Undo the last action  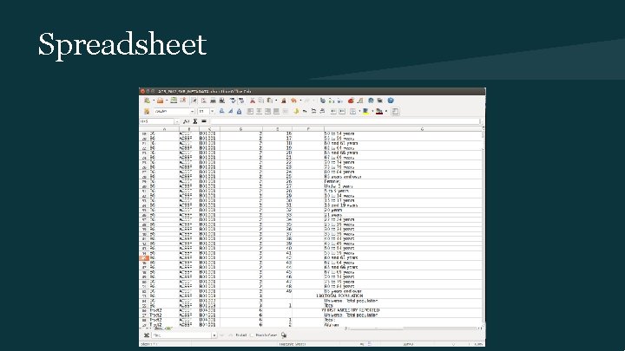pyautogui.click(x=293, y=101)
